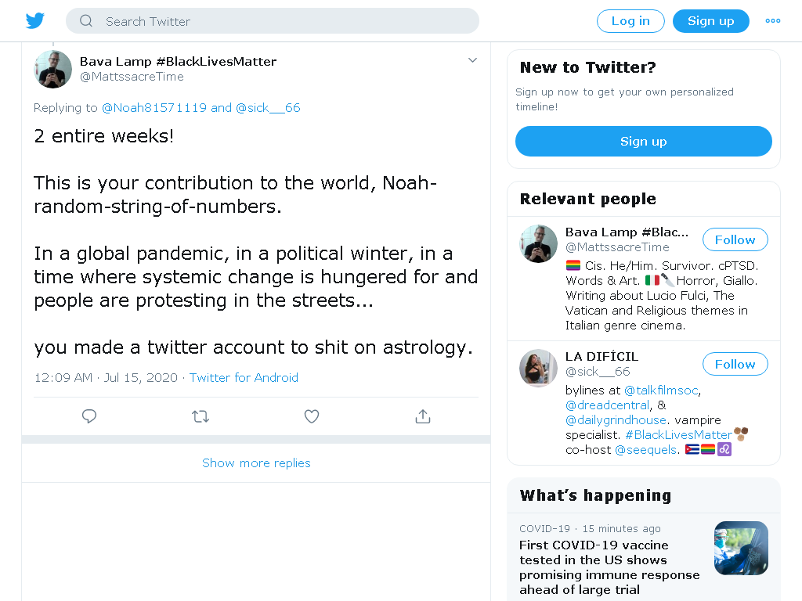Expand Show more replies
This screenshot has width=802, height=601.
(256, 463)
